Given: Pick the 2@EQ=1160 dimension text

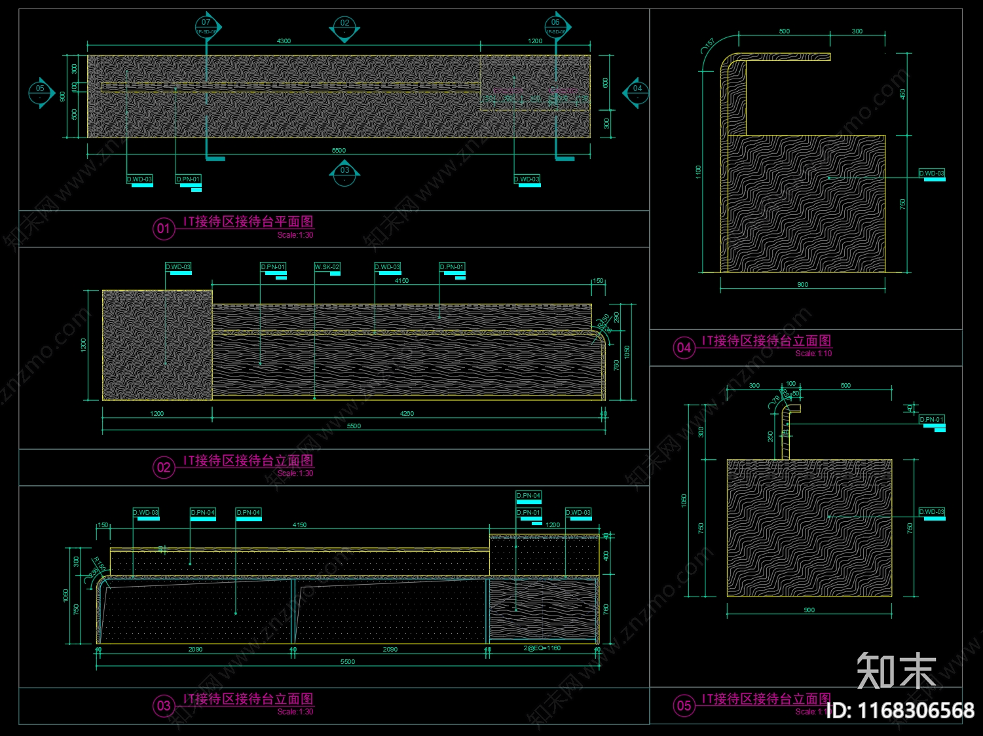Looking at the screenshot, I should pos(542,648).
